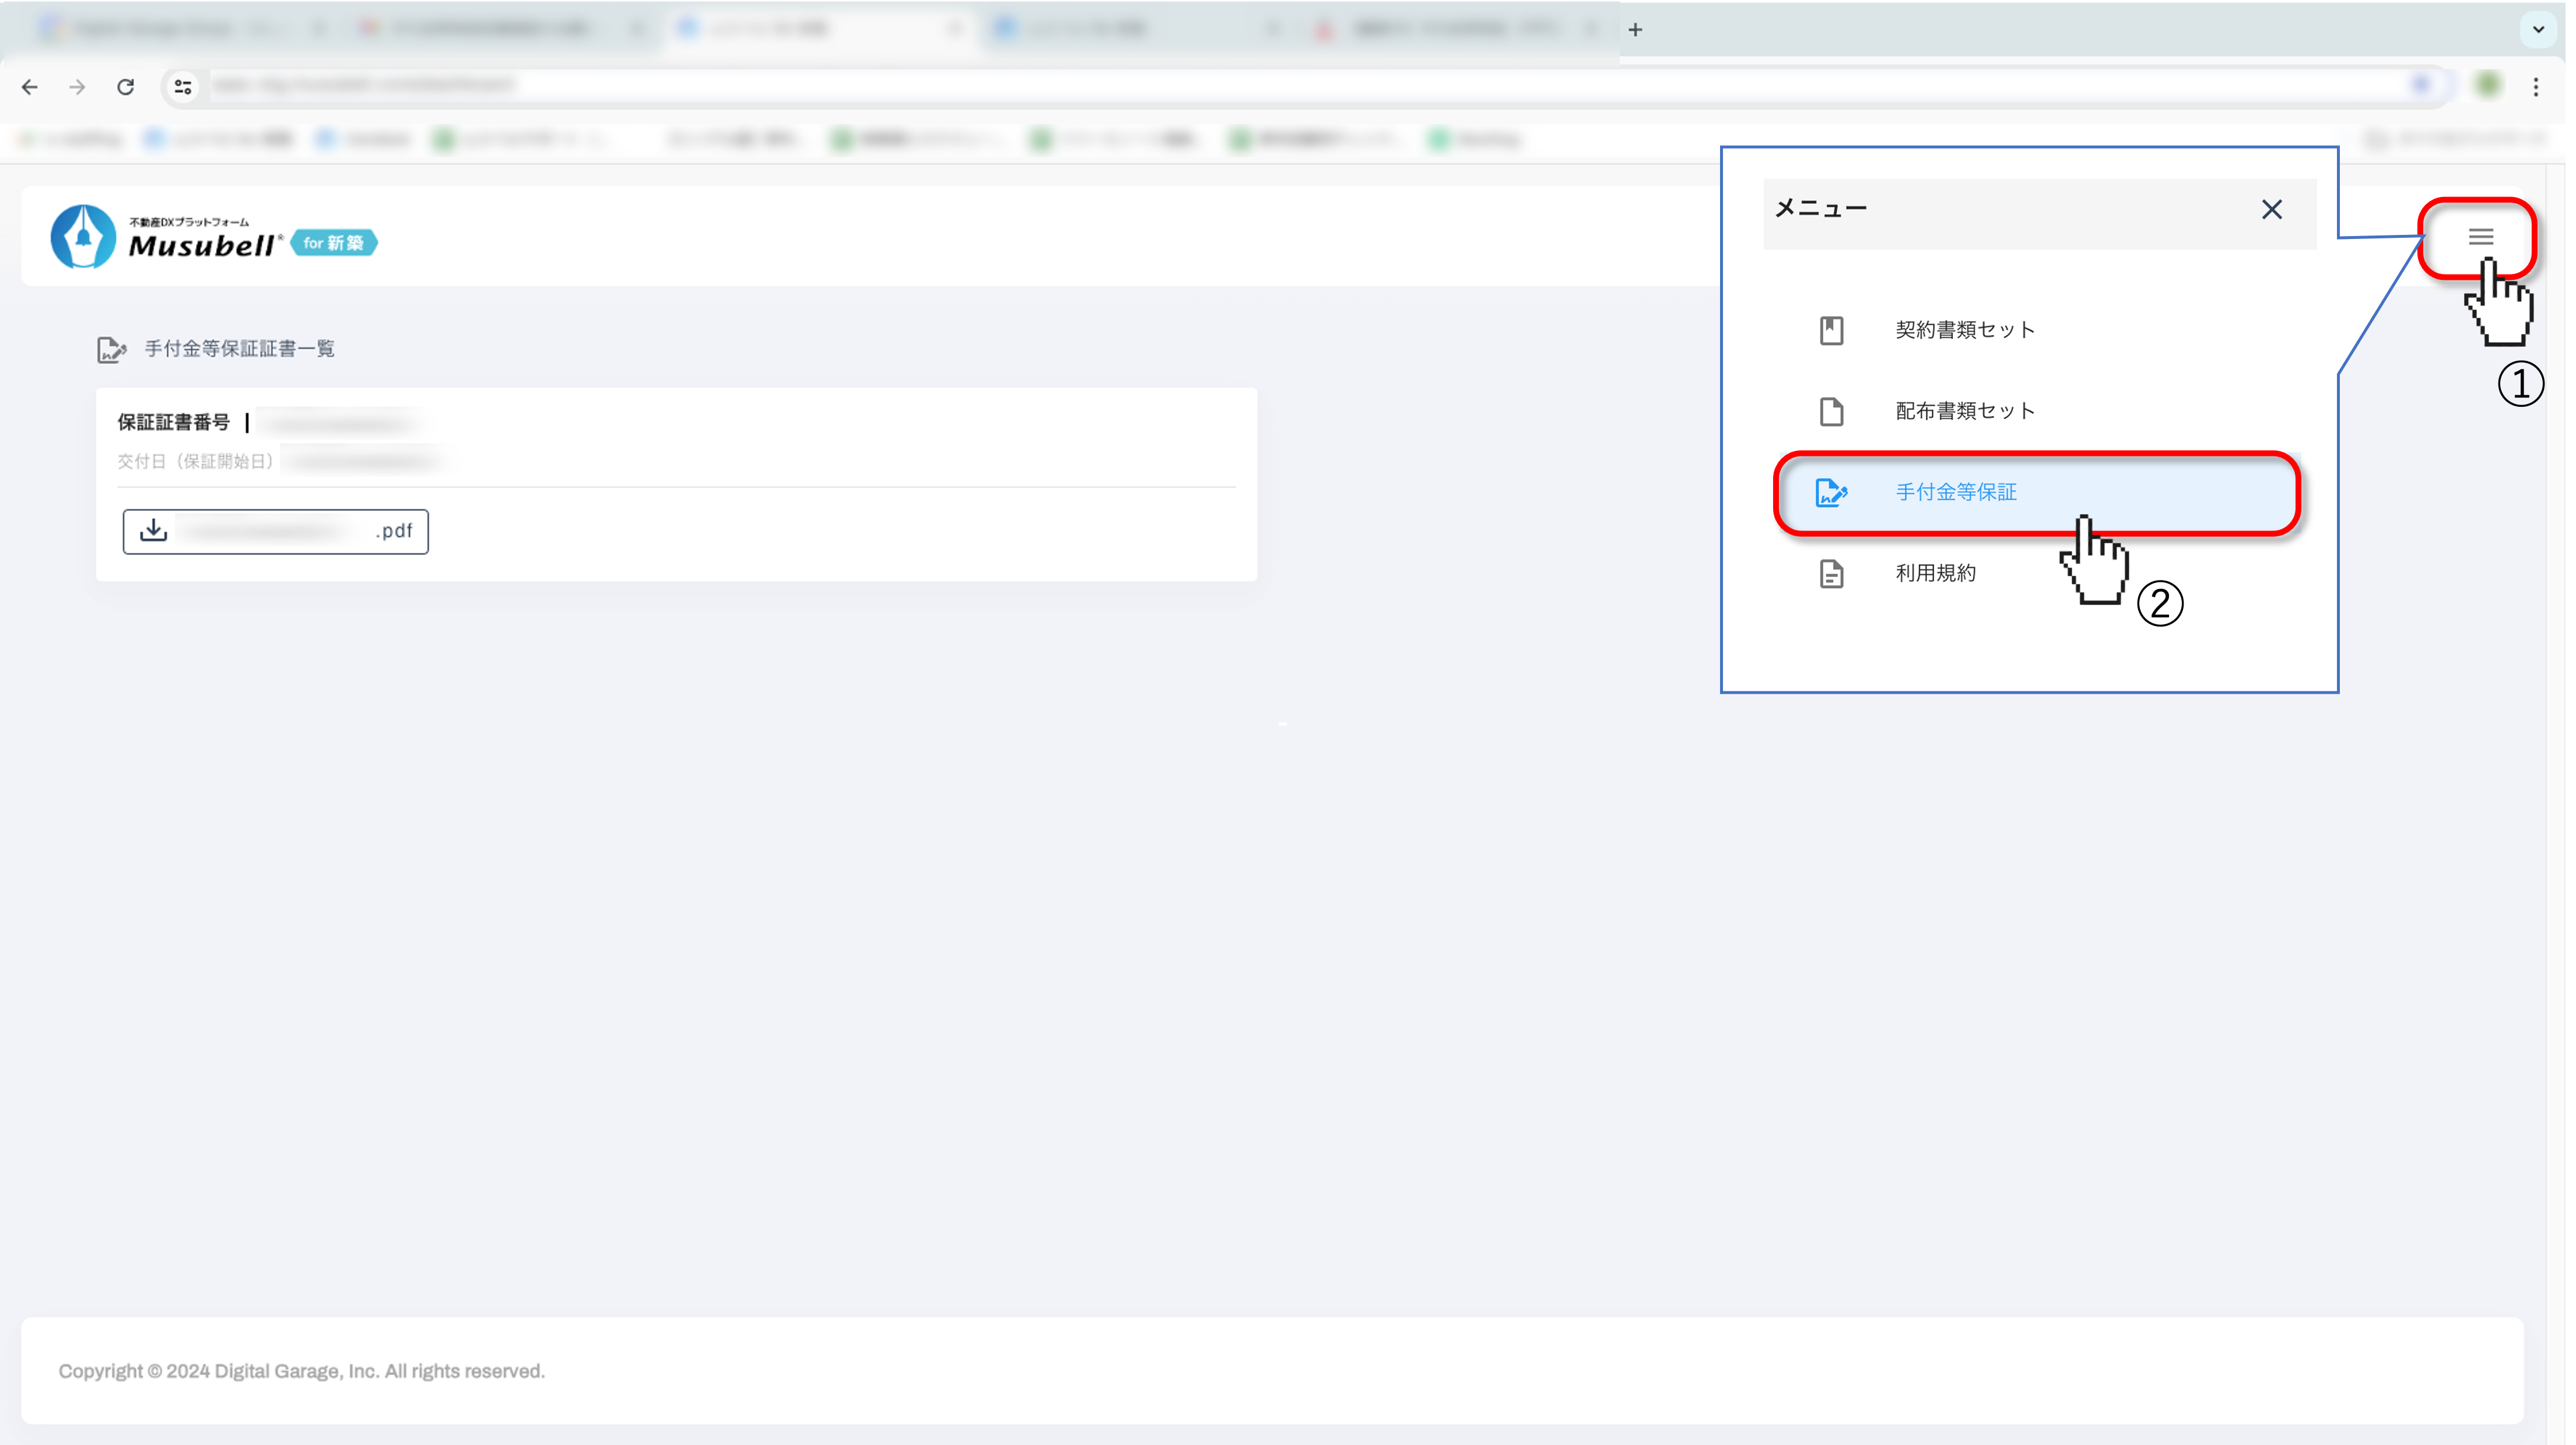Download the guarantee certificate PDF
Image resolution: width=2576 pixels, height=1445 pixels.
pos(276,531)
